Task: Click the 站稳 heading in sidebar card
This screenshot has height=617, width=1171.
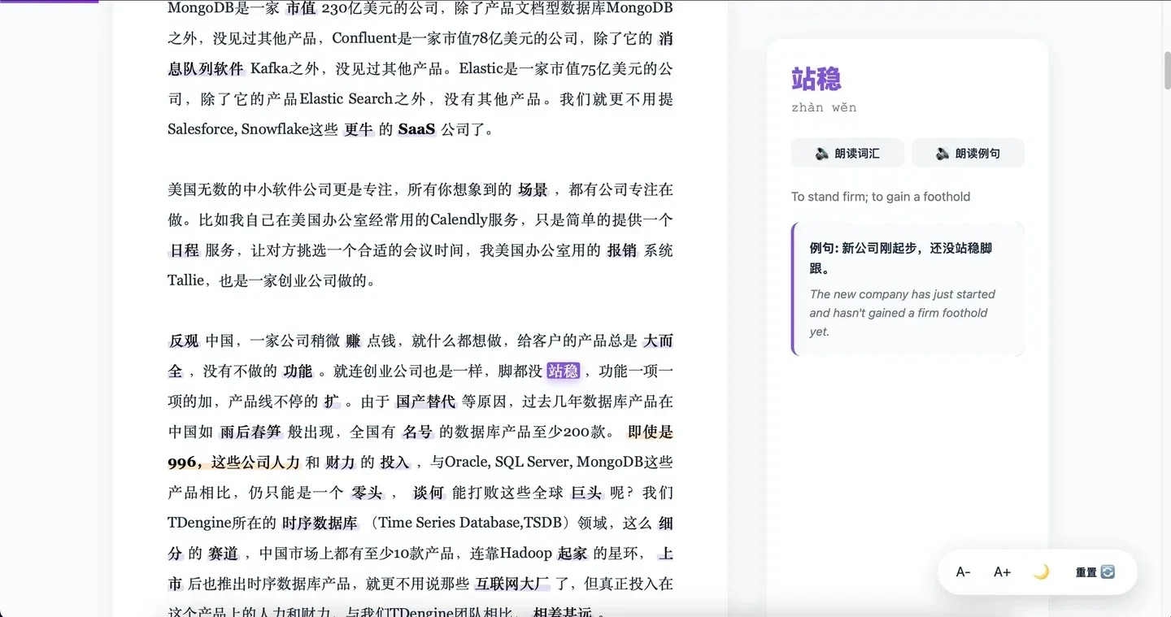Action: 816,79
